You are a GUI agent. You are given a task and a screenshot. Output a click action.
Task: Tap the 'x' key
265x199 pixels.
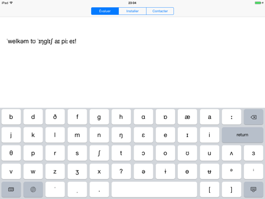pos(99,171)
